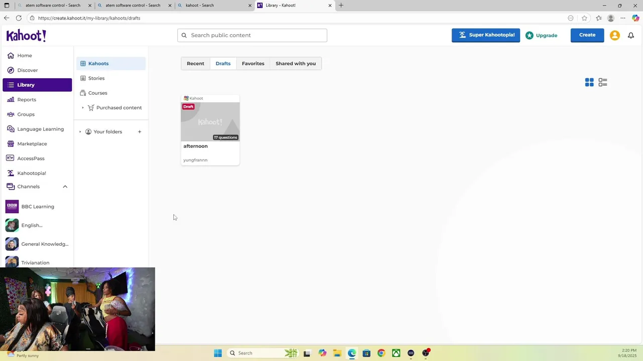
Task: Switch to list view
Action: pyautogui.click(x=603, y=82)
